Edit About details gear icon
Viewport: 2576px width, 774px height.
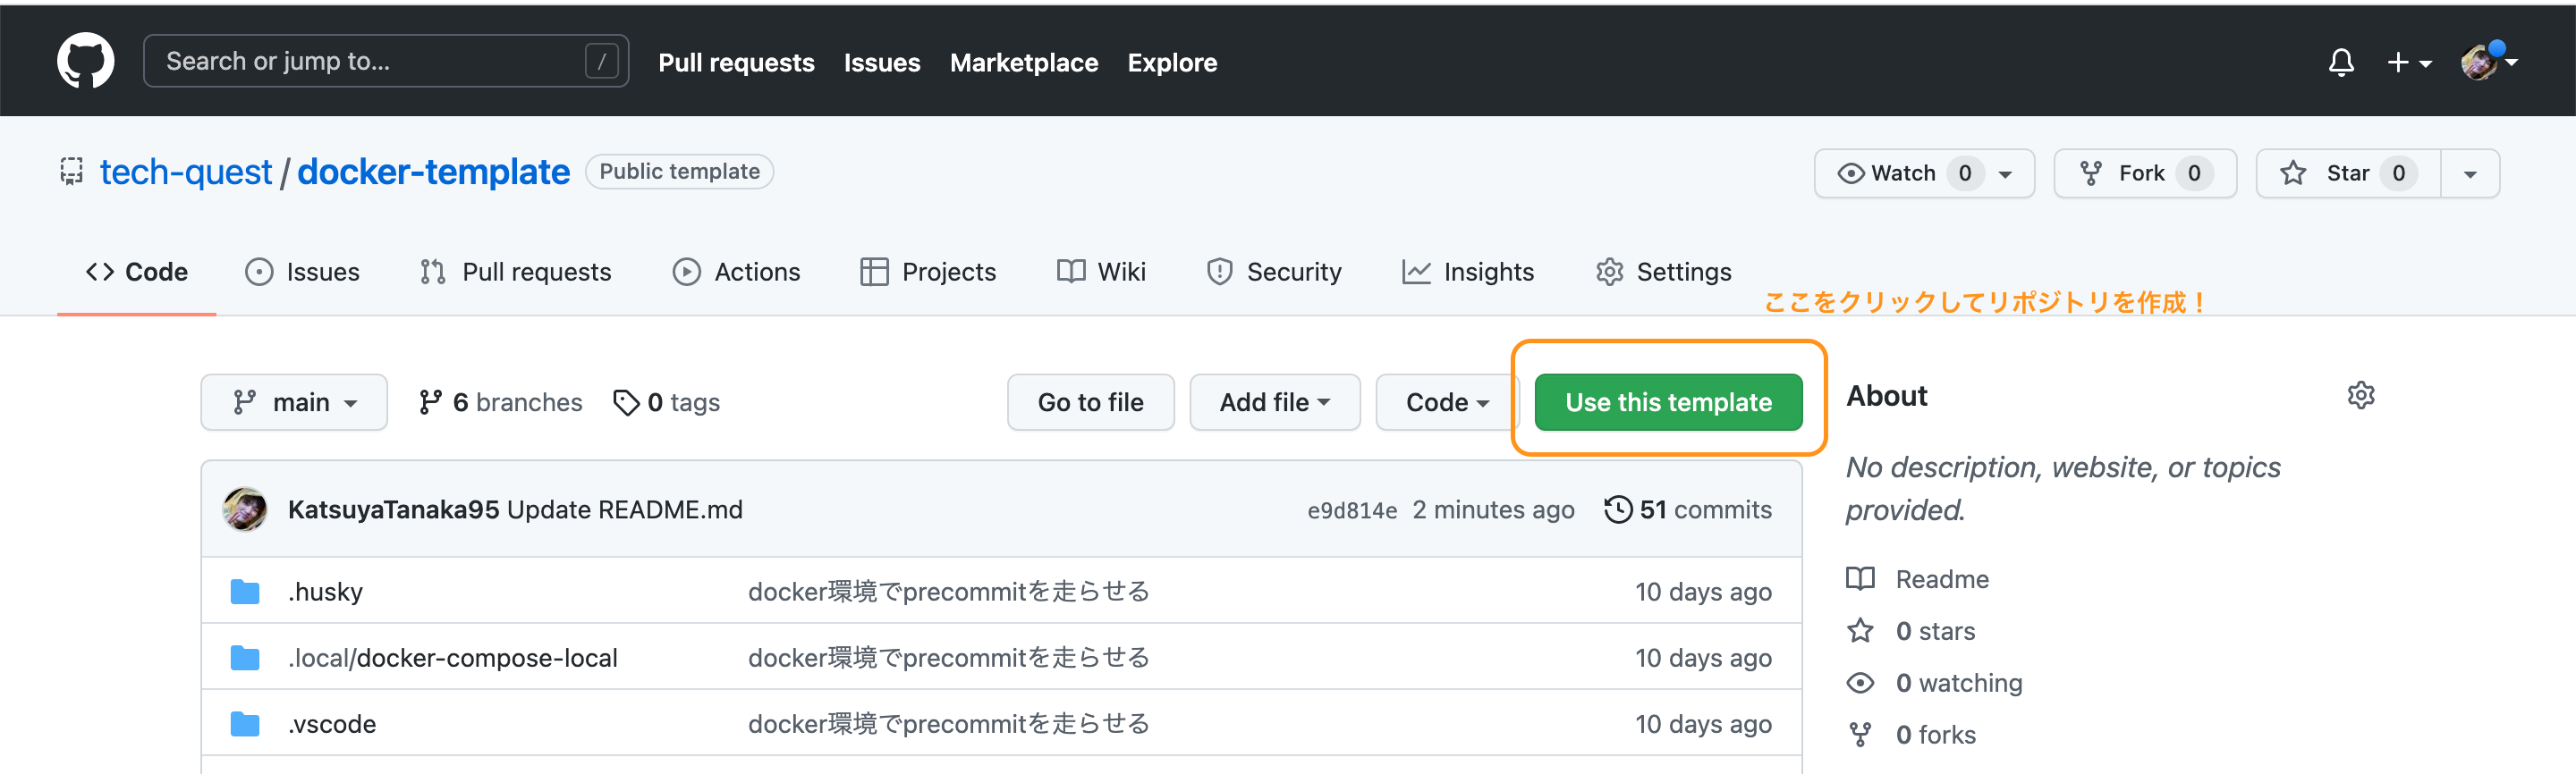(2360, 395)
